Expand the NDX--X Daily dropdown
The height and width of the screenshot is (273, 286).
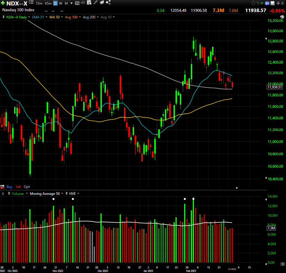(29, 17)
